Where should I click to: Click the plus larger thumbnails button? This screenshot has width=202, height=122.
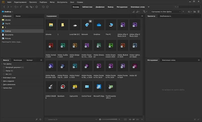(119, 119)
